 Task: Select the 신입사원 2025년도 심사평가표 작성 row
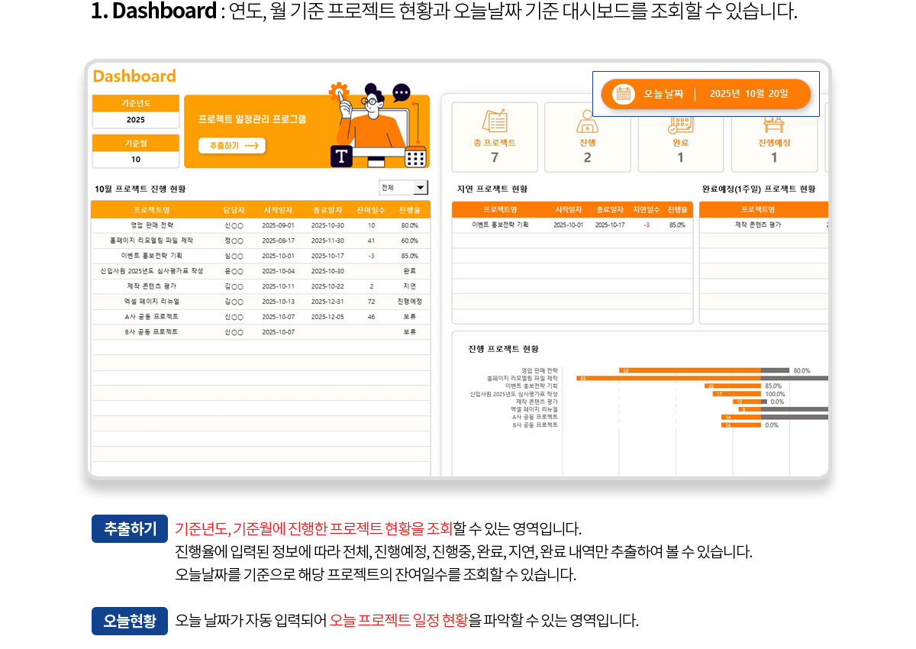[260, 271]
